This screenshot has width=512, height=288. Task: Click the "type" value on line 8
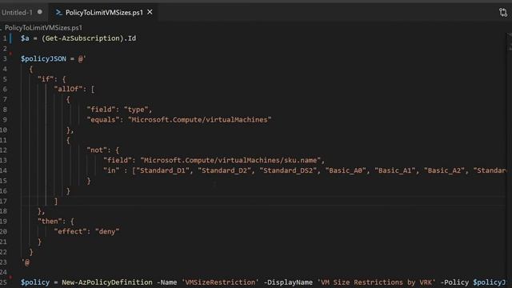click(x=136, y=110)
